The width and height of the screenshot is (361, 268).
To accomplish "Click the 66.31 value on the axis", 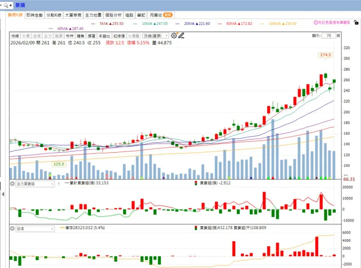I will click(x=349, y=179).
